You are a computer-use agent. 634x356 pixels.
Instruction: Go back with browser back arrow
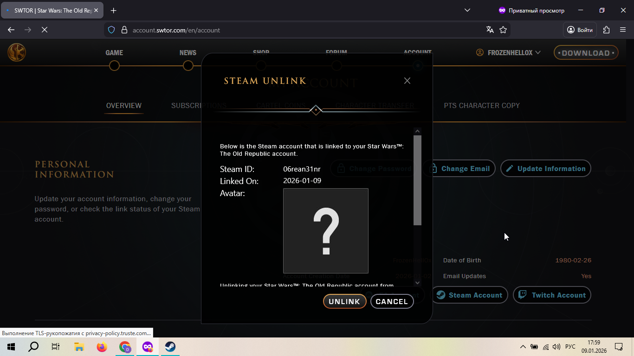(11, 30)
